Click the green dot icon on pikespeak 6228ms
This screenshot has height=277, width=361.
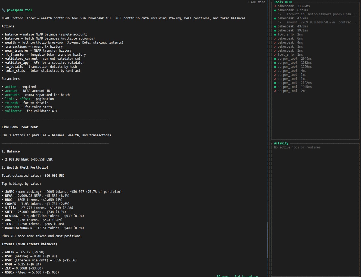pos(275,10)
